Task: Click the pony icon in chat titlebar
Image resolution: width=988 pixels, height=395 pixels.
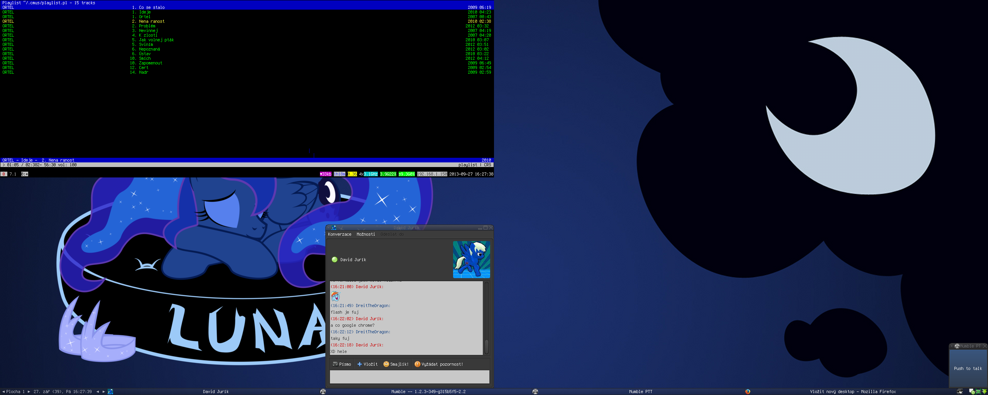Action: [334, 228]
